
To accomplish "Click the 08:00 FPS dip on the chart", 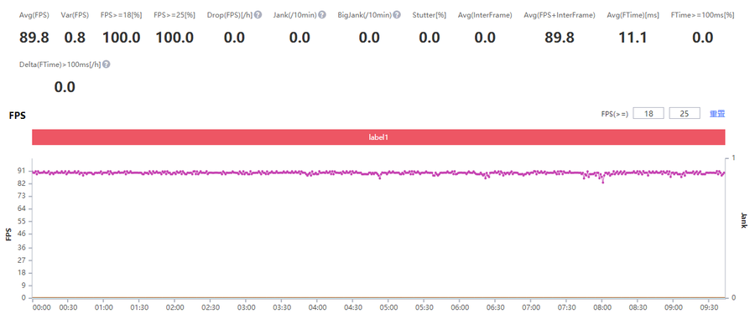I will [602, 183].
